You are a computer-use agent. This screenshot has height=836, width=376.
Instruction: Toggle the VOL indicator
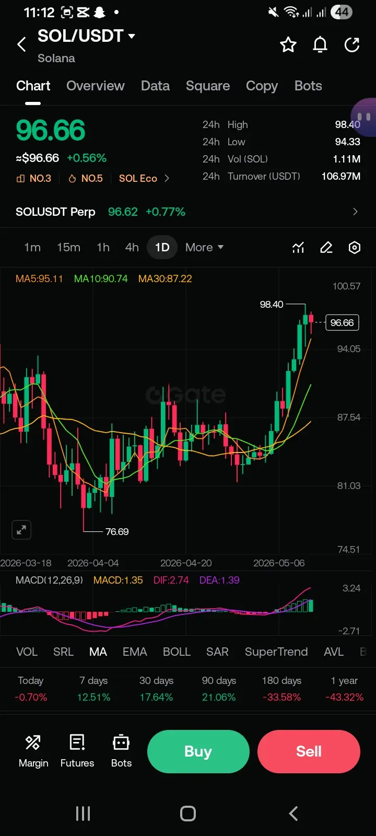click(27, 652)
